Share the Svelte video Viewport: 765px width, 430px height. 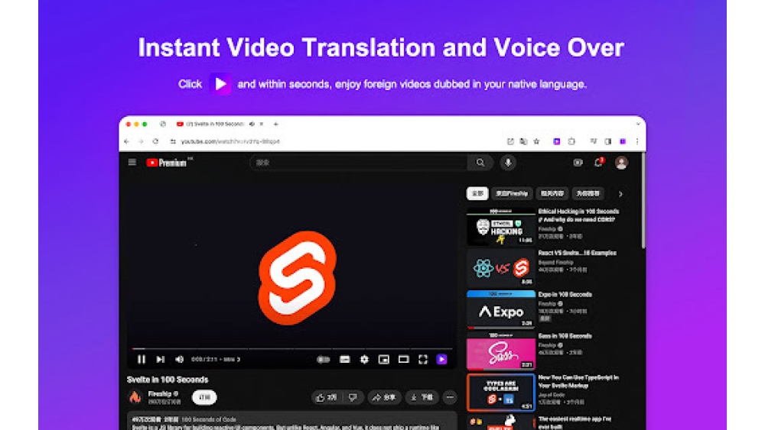click(385, 397)
